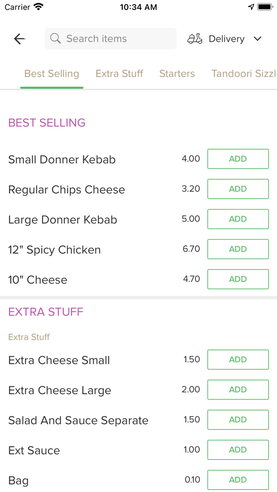Open the Starters tab

click(x=177, y=74)
